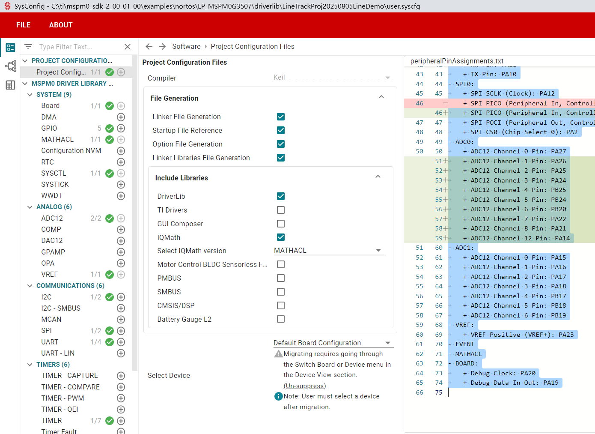
Task: Add a COMP instance
Action: 121,230
